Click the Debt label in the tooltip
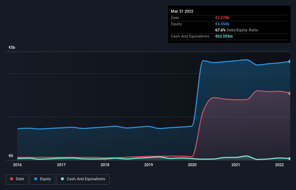296x190 pixels. tap(175, 18)
